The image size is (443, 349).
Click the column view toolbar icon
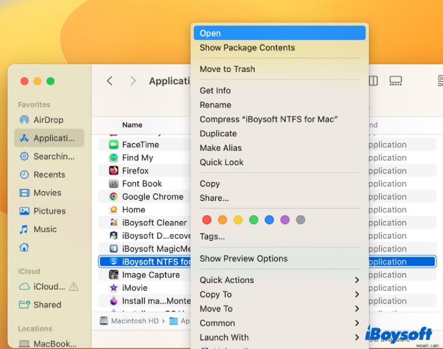[373, 81]
